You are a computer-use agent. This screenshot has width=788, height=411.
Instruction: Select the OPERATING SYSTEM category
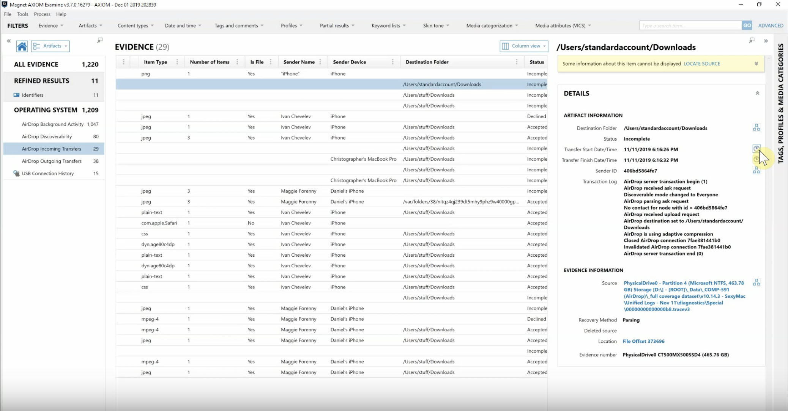tap(54, 110)
